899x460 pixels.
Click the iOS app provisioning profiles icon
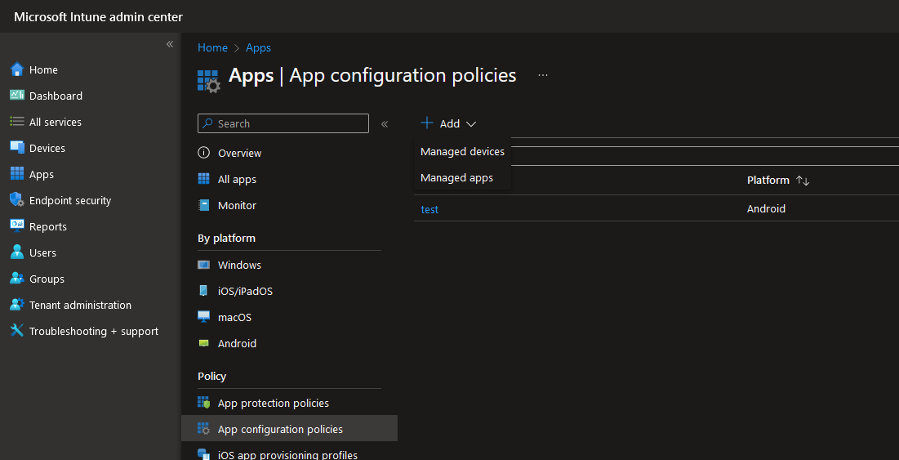coord(203,454)
